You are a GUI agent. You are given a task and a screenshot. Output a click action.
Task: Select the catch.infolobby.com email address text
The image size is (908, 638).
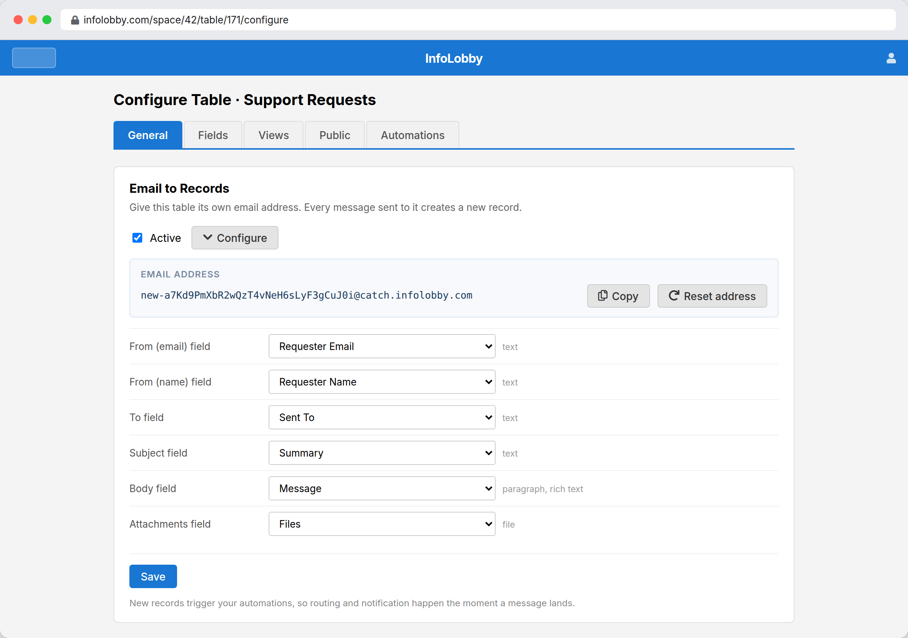click(306, 296)
